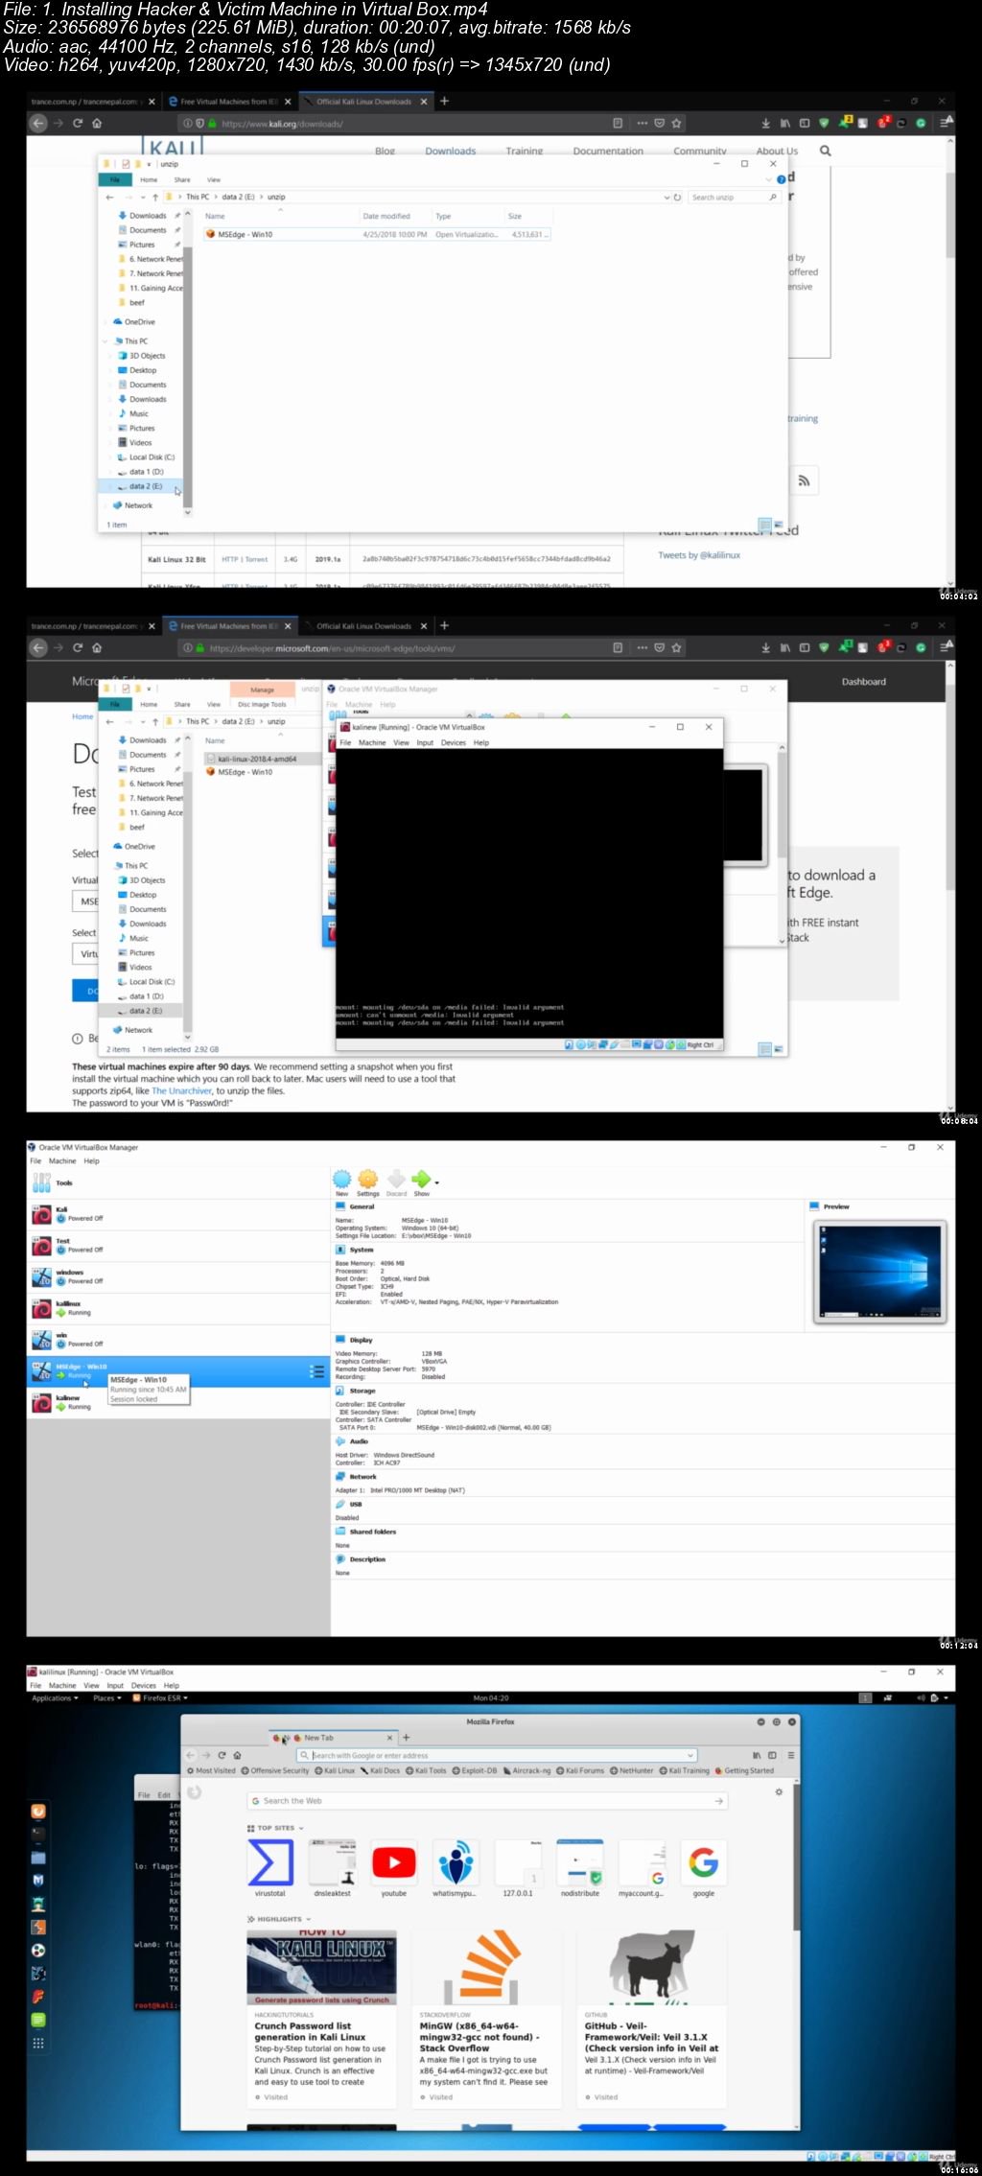
Task: Open Machine menu in full VirtualBox Manager window
Action: pos(62,1160)
